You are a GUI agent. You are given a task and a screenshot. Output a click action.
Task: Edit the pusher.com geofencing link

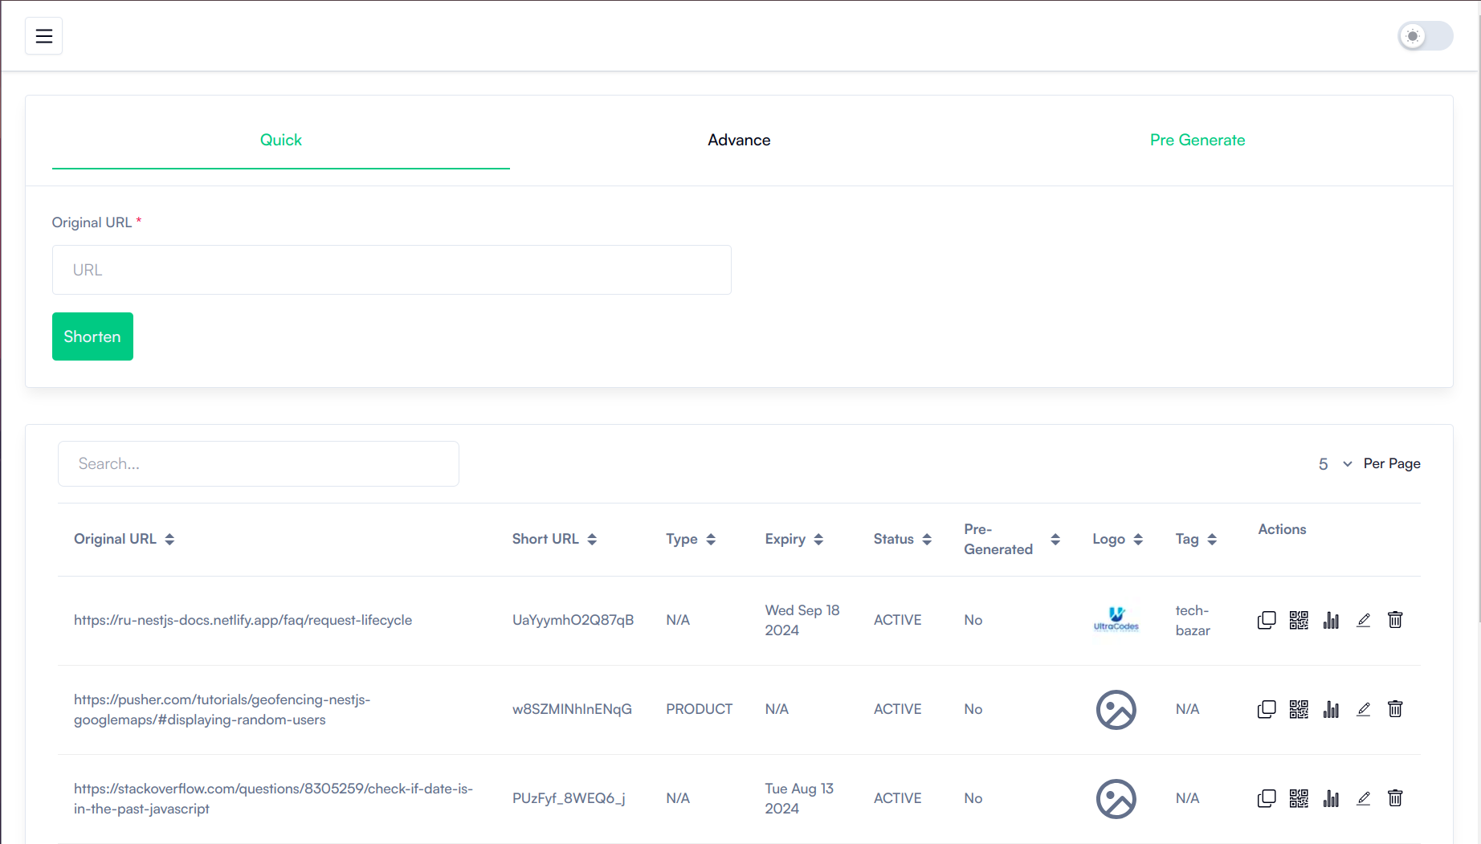(x=1363, y=709)
